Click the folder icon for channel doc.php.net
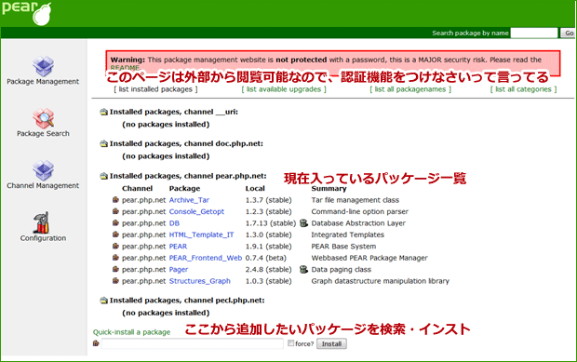This screenshot has width=577, height=362. 104,144
